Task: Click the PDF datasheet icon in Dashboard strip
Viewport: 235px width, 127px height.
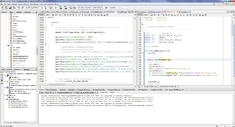Action: (2, 80)
